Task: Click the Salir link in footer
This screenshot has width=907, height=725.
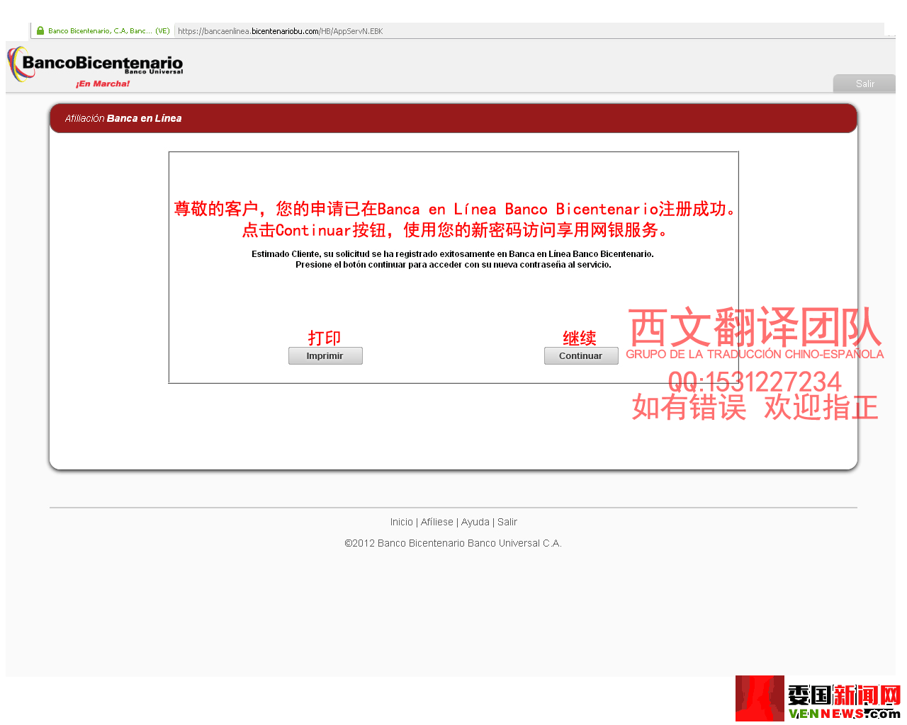Action: point(507,522)
